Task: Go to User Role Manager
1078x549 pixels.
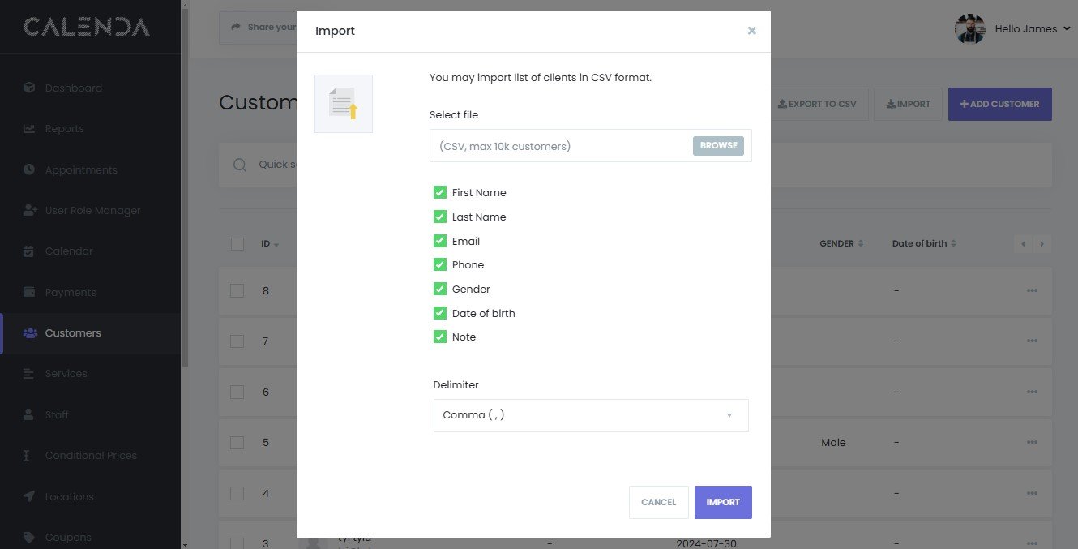Action: pos(92,210)
